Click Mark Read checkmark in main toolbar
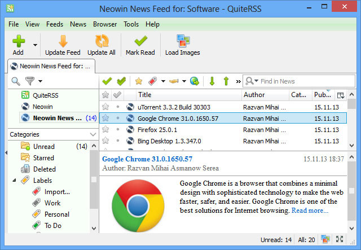 pyautogui.click(x=140, y=41)
